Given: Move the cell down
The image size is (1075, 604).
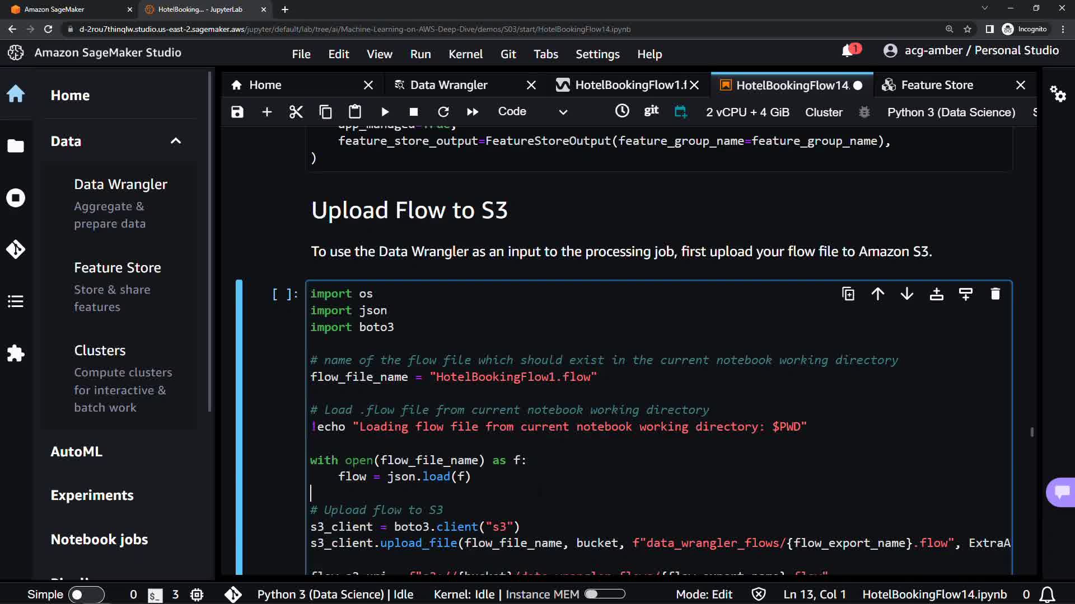Looking at the screenshot, I should [907, 294].
